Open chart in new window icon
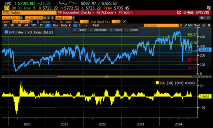 click(x=179, y=13)
